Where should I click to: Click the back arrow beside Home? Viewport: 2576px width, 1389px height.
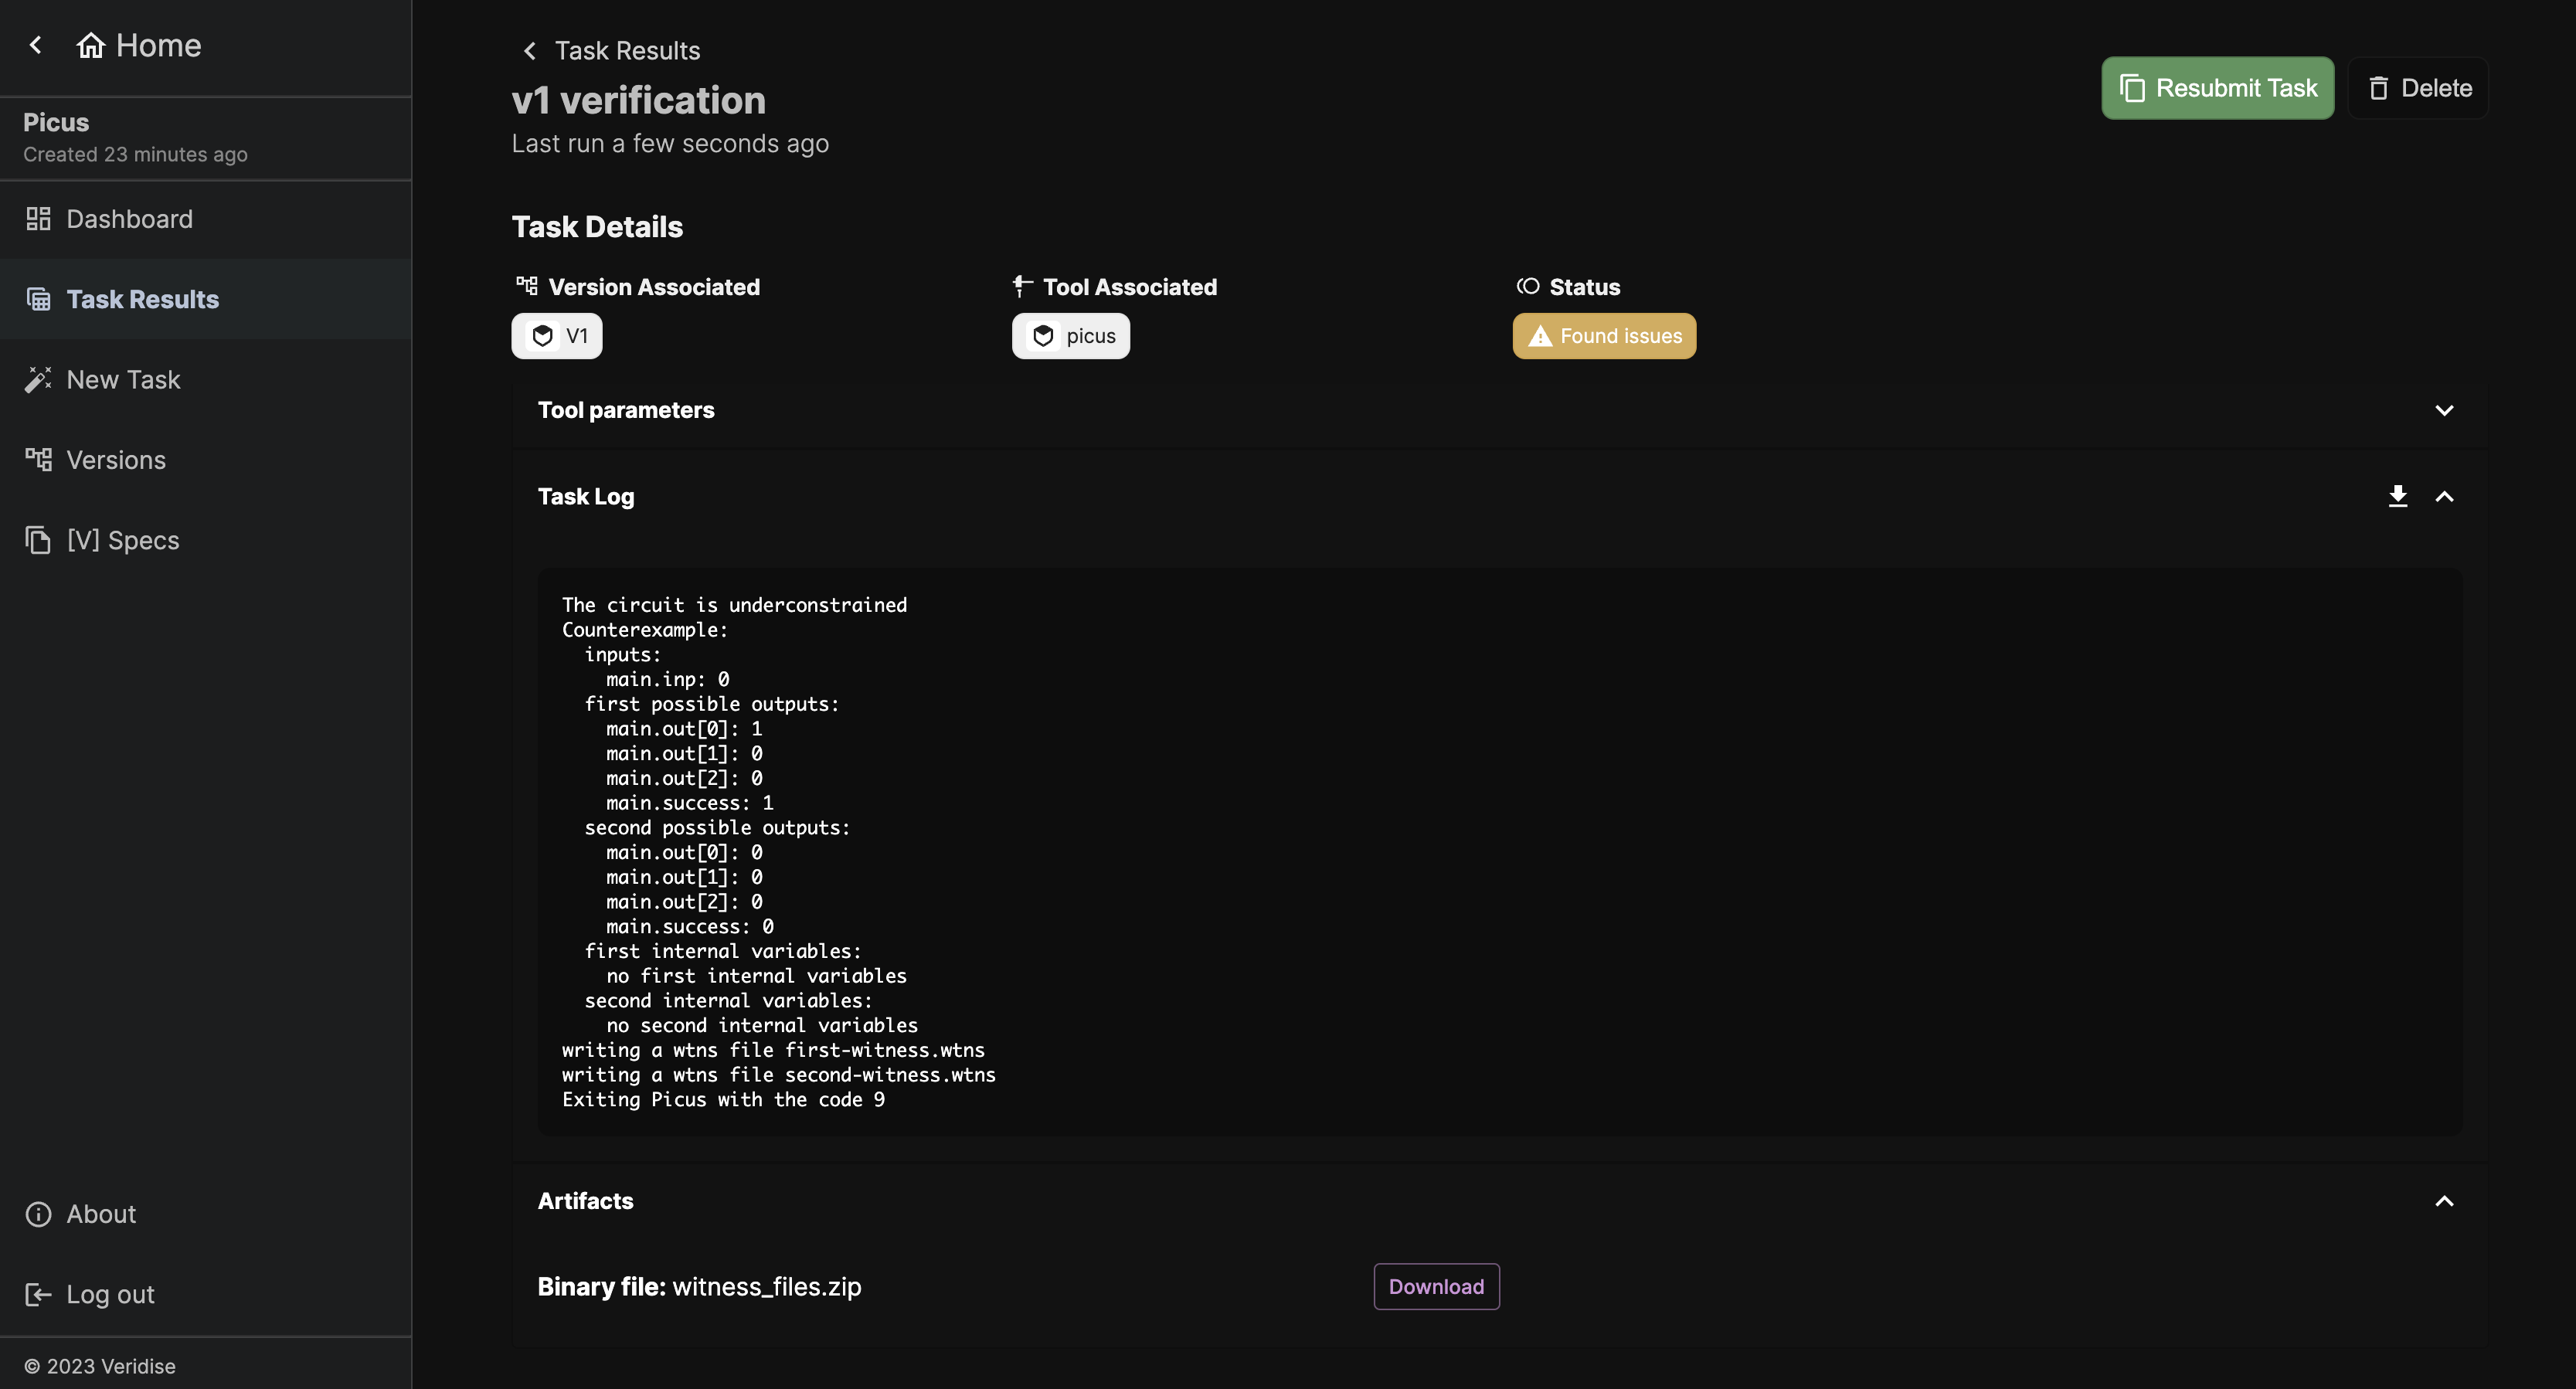pos(36,45)
